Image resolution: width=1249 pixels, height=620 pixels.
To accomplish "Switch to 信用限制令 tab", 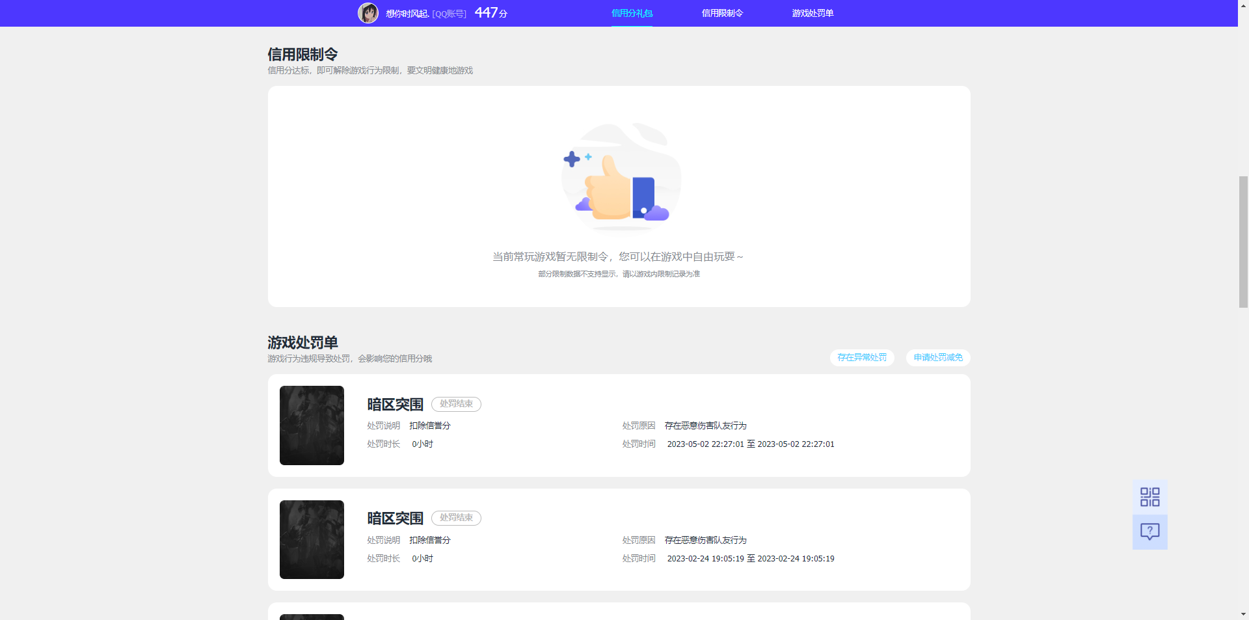I will pyautogui.click(x=722, y=13).
